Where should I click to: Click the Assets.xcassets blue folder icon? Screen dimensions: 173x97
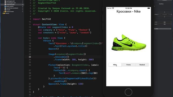(5, 6)
